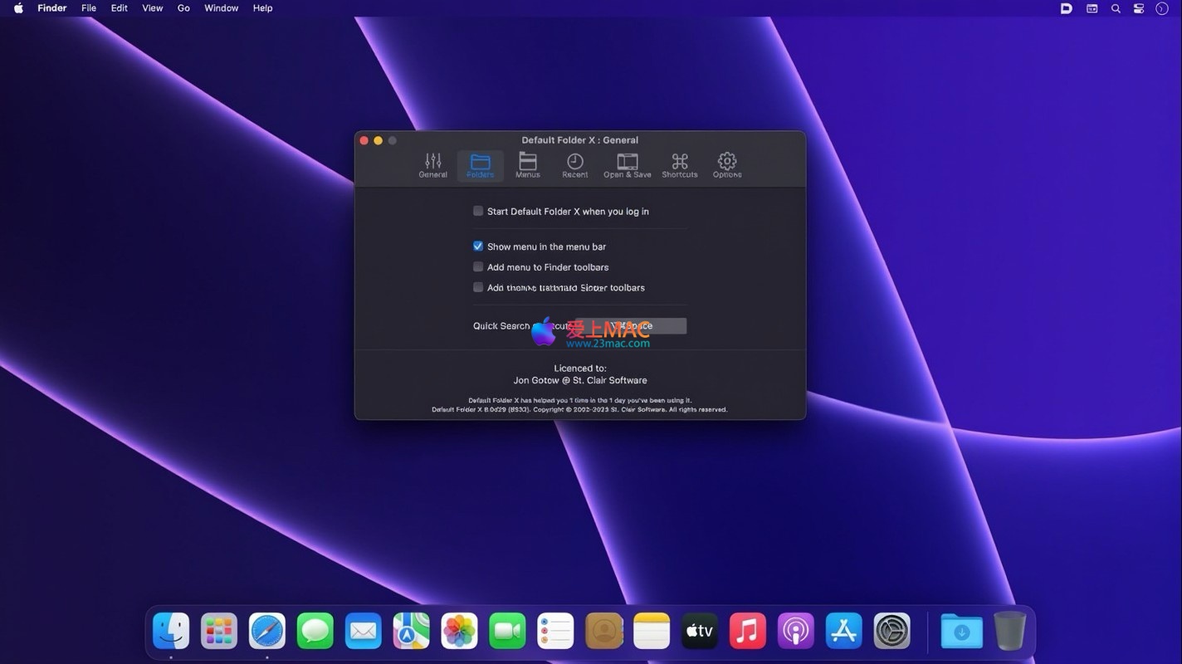Open the Open & Save preferences pane
Screen dimensions: 1182x664
click(627, 165)
